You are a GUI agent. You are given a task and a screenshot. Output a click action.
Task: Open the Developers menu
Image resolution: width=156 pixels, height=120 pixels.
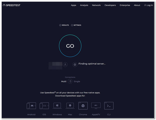tap(110, 5)
